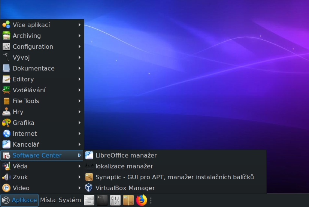Click the Dokumentace book icon
Viewport: 309px width, 207px height.
click(6, 68)
